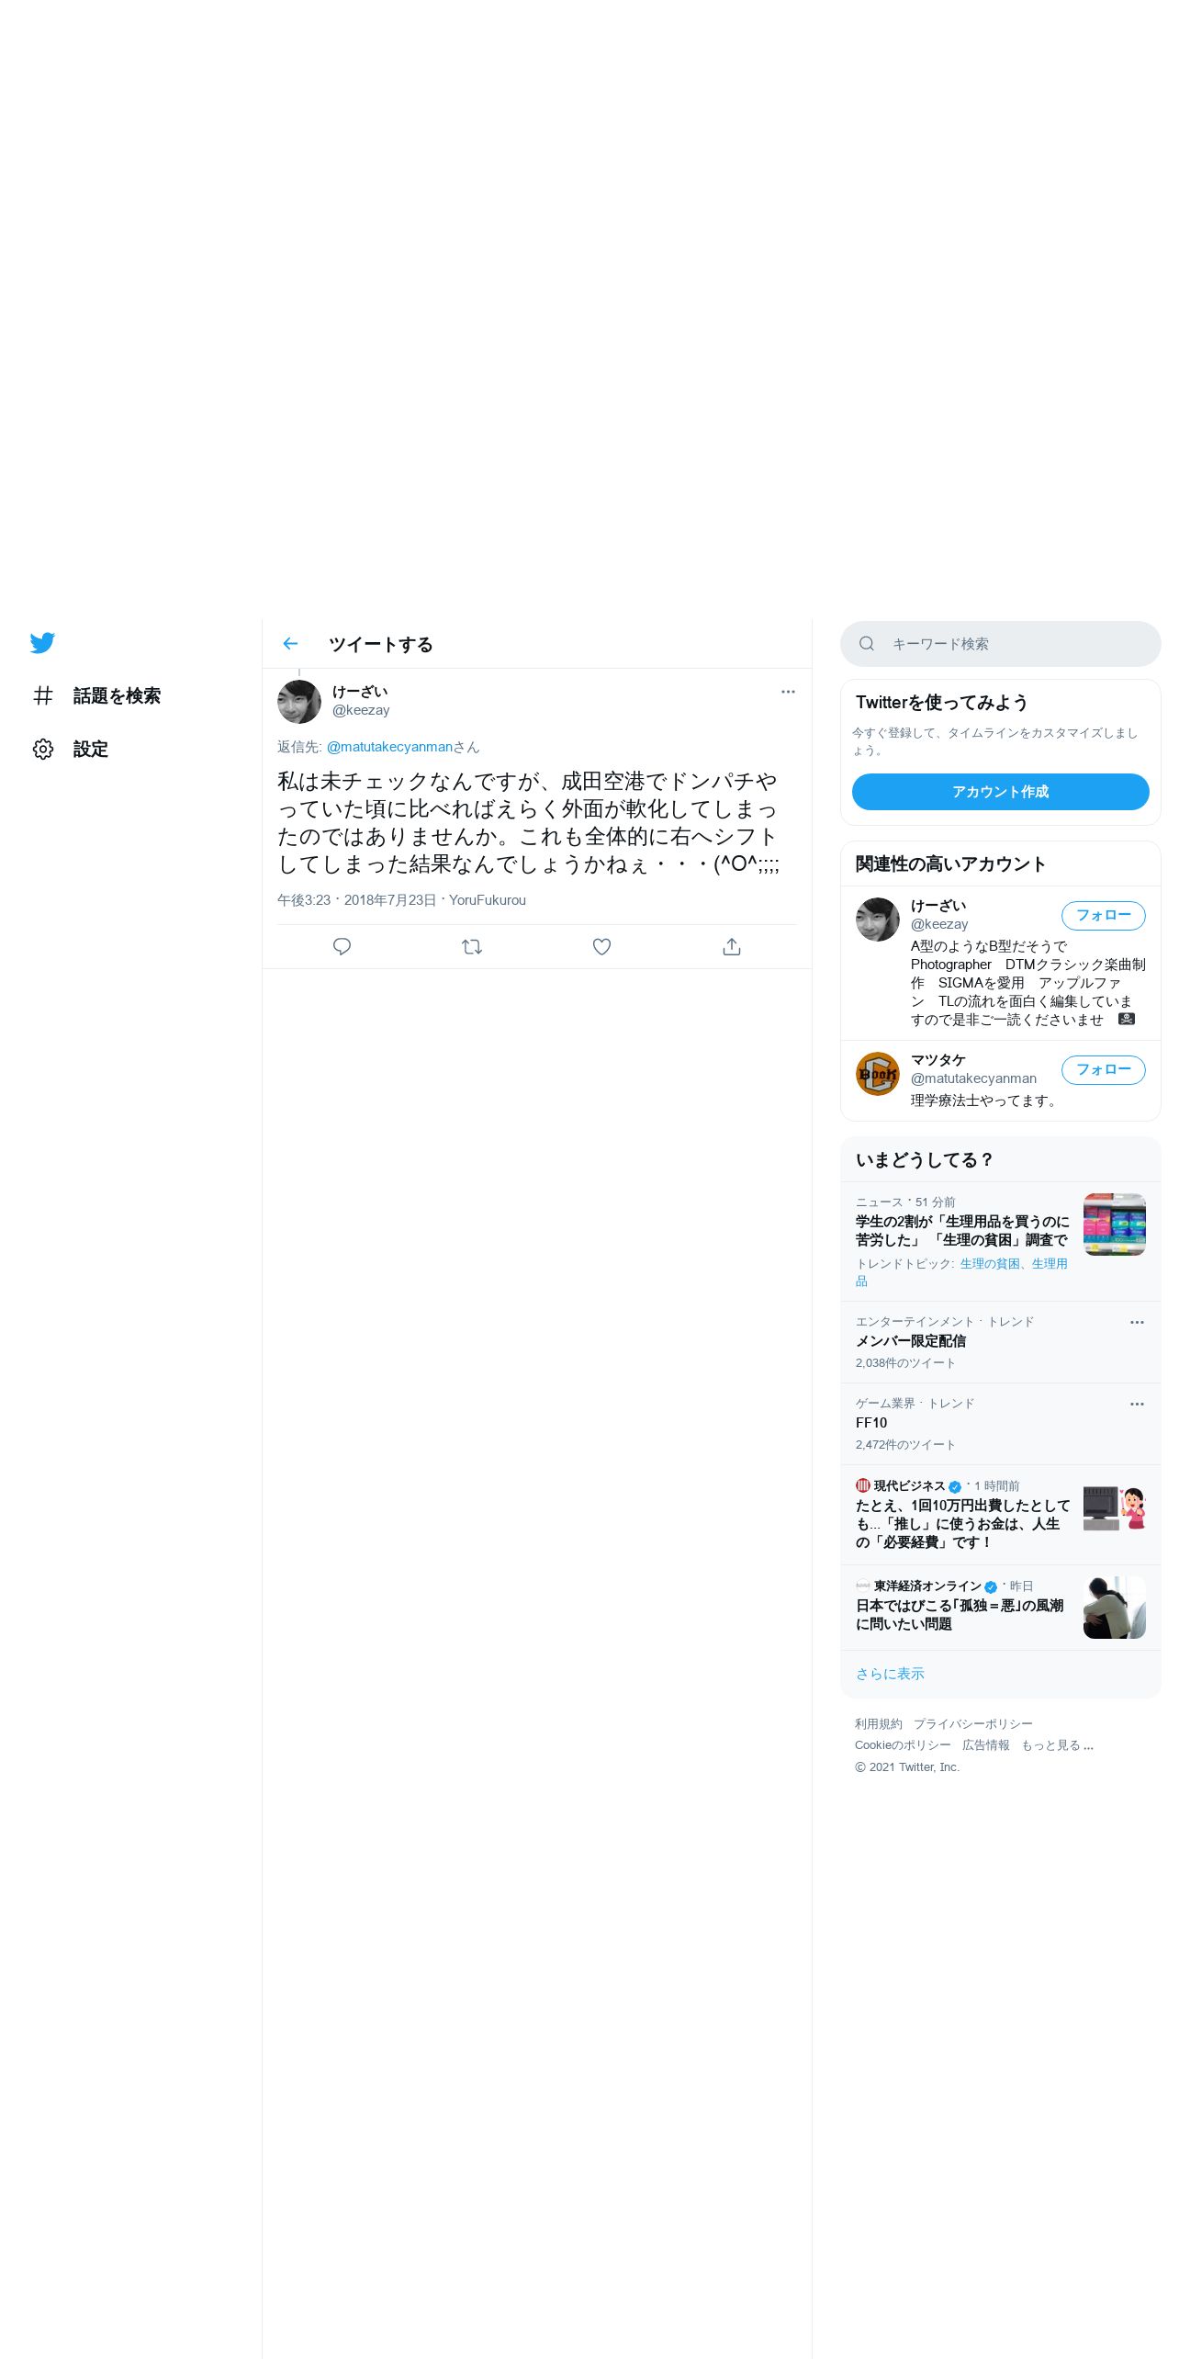Click the アカウント作成 button
Screen dimensions: 1179x2359
[x=1001, y=792]
